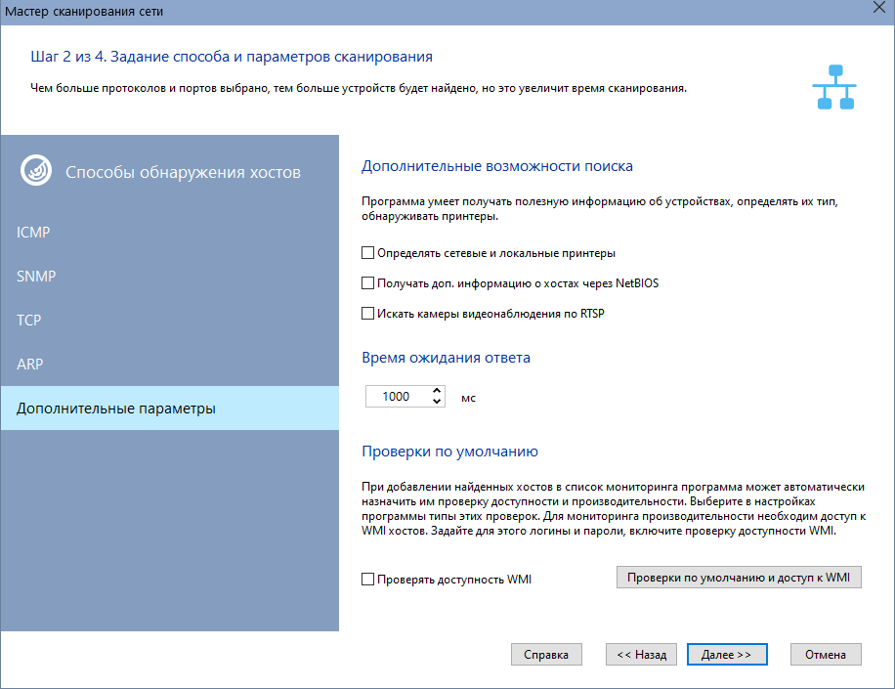Image resolution: width=895 pixels, height=689 pixels.
Task: Open Проверки по умолчанию и доступ к WMI
Action: tap(739, 578)
